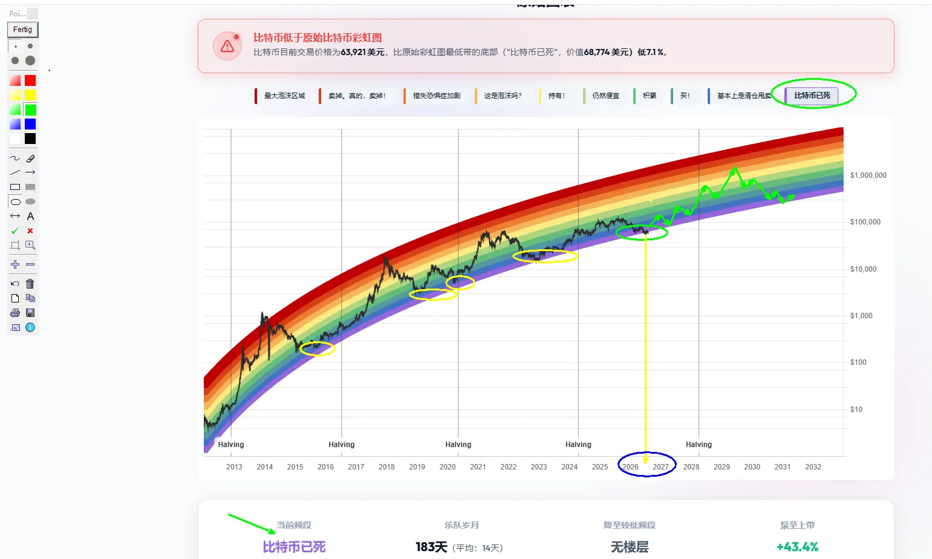Screen dimensions: 932x559
Task: Click the 183天 statistic value
Action: pyautogui.click(x=431, y=547)
